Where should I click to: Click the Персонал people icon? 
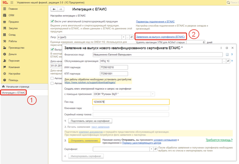tap(4, 61)
